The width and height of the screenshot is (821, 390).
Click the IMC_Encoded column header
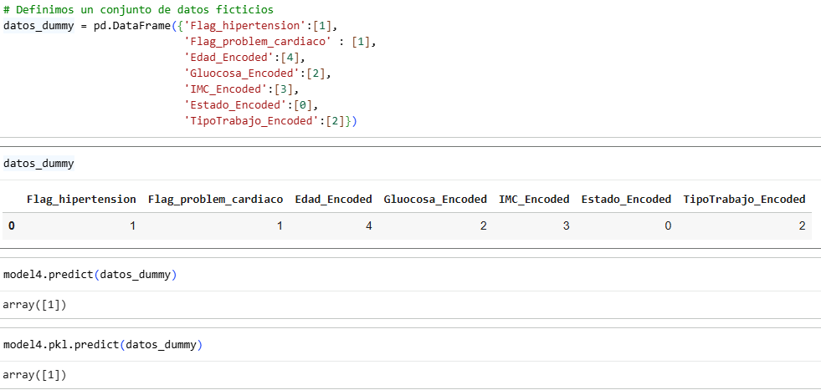(x=534, y=200)
